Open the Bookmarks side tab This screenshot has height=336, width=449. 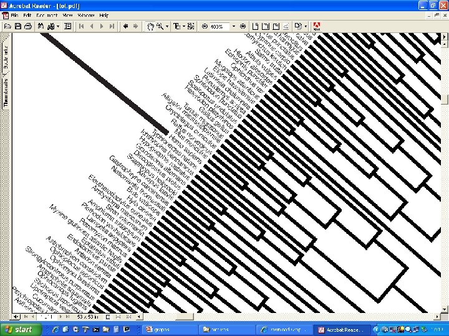click(6, 55)
